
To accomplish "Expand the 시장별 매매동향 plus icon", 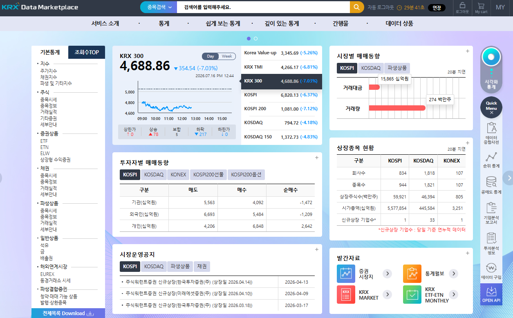I will (467, 51).
